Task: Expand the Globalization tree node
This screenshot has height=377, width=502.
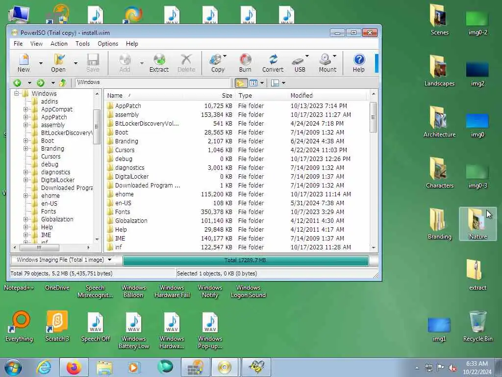Action: click(25, 219)
